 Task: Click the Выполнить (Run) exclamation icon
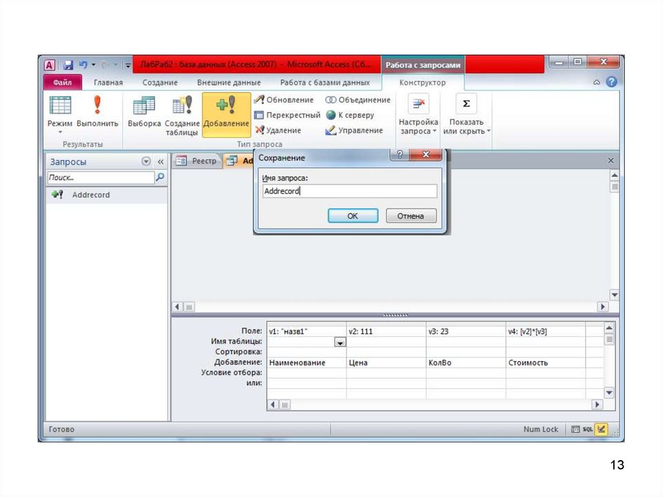click(x=97, y=106)
